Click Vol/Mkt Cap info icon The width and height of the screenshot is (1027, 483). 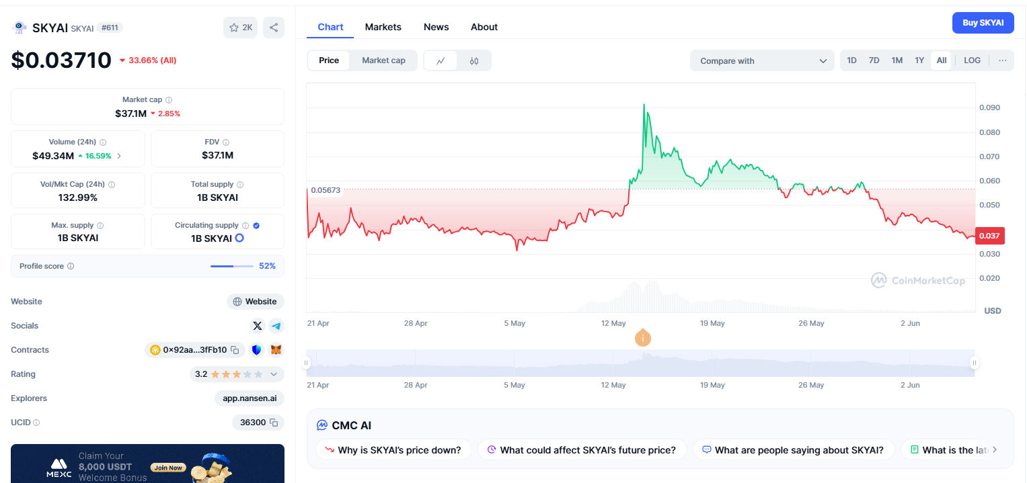pos(112,184)
